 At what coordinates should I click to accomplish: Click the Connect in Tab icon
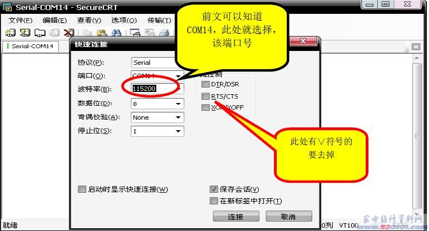[39, 33]
